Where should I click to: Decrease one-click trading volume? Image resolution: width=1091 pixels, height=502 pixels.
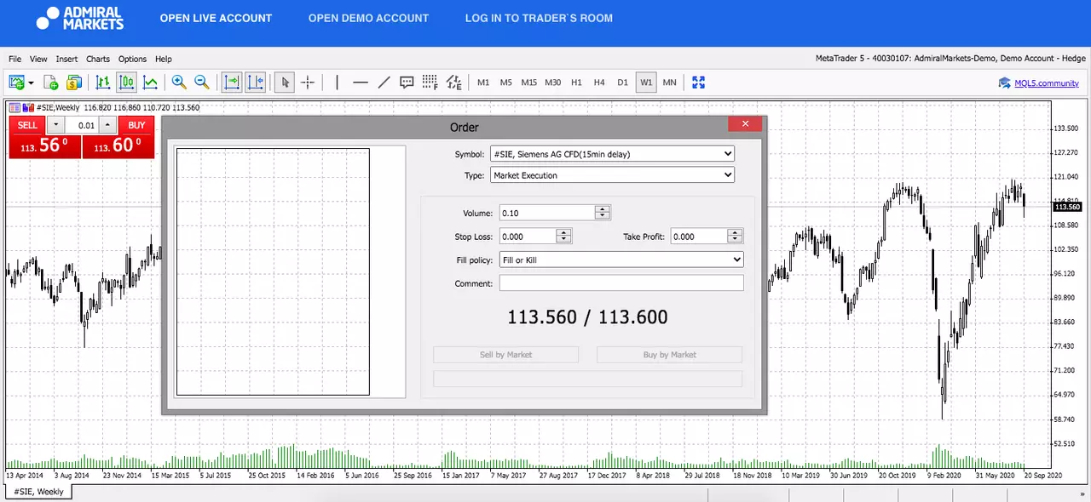click(56, 125)
